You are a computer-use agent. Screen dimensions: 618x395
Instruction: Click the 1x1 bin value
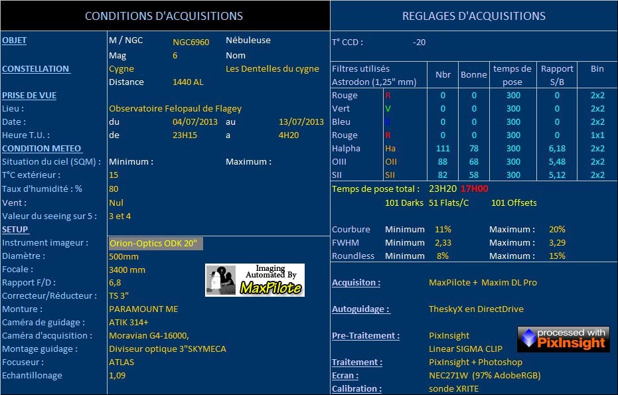tap(597, 135)
